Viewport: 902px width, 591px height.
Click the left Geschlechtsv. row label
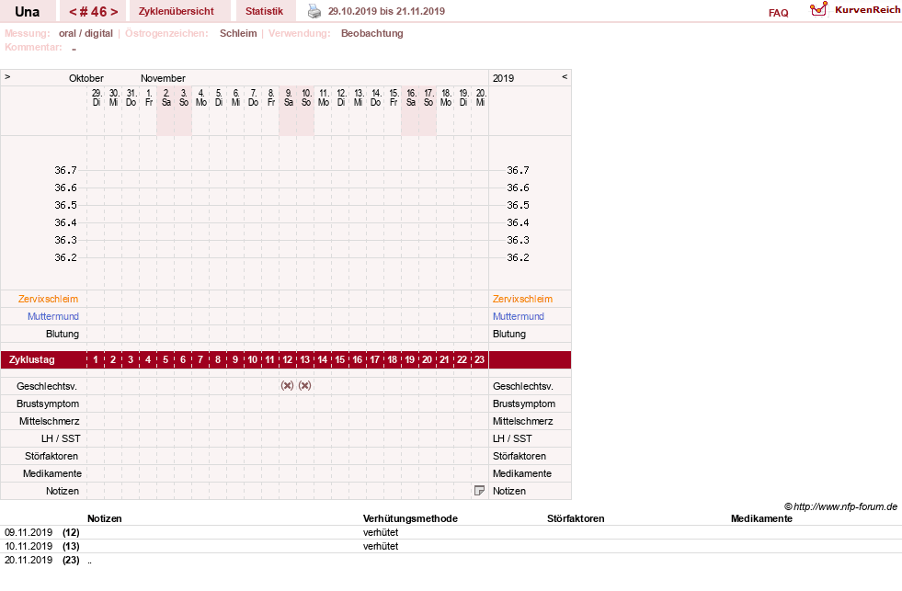(x=47, y=386)
